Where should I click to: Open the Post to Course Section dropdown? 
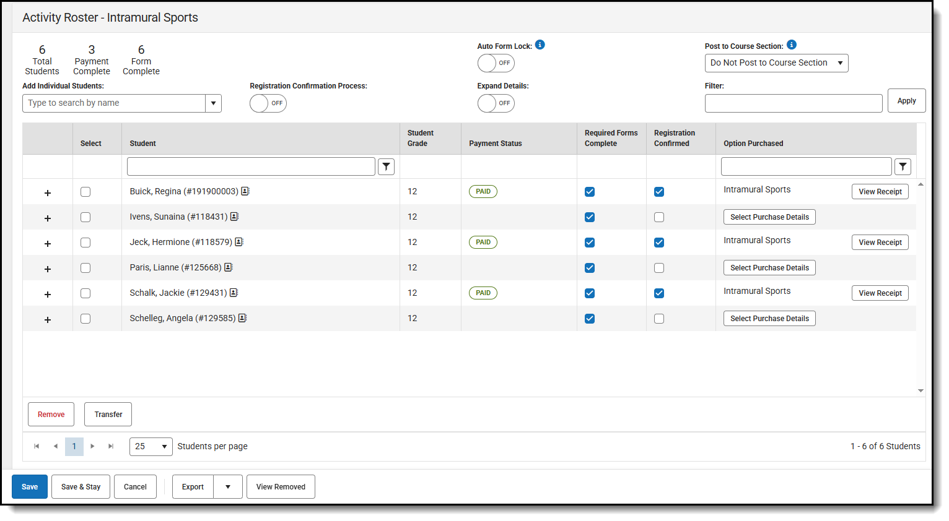776,63
